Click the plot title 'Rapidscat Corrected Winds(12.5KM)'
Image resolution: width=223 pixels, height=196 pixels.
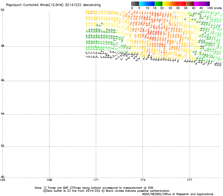click(35, 5)
